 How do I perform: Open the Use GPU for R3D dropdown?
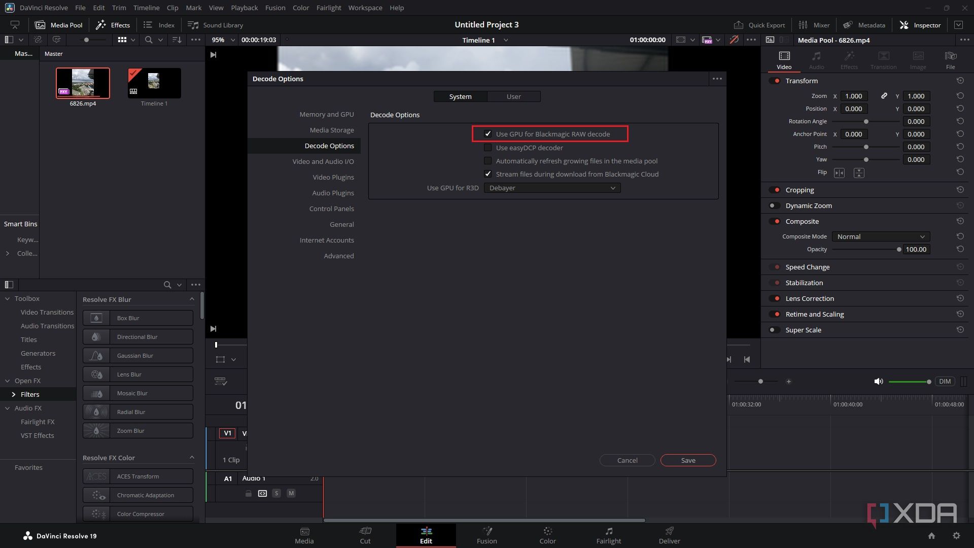(x=551, y=188)
